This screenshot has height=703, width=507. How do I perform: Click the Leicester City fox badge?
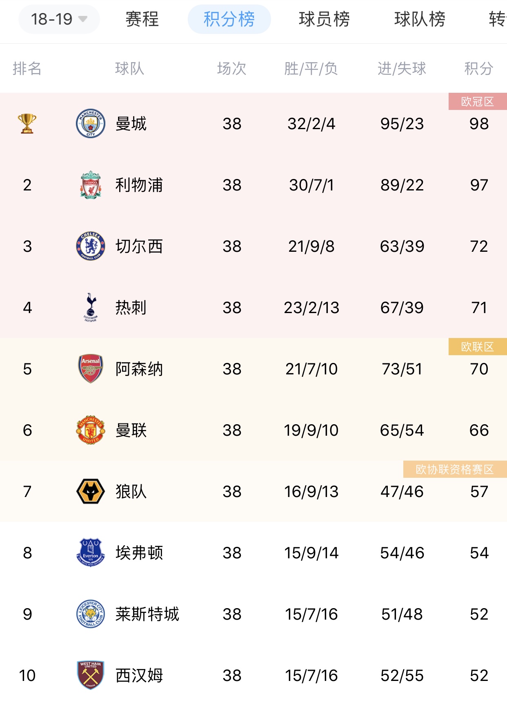click(x=91, y=614)
